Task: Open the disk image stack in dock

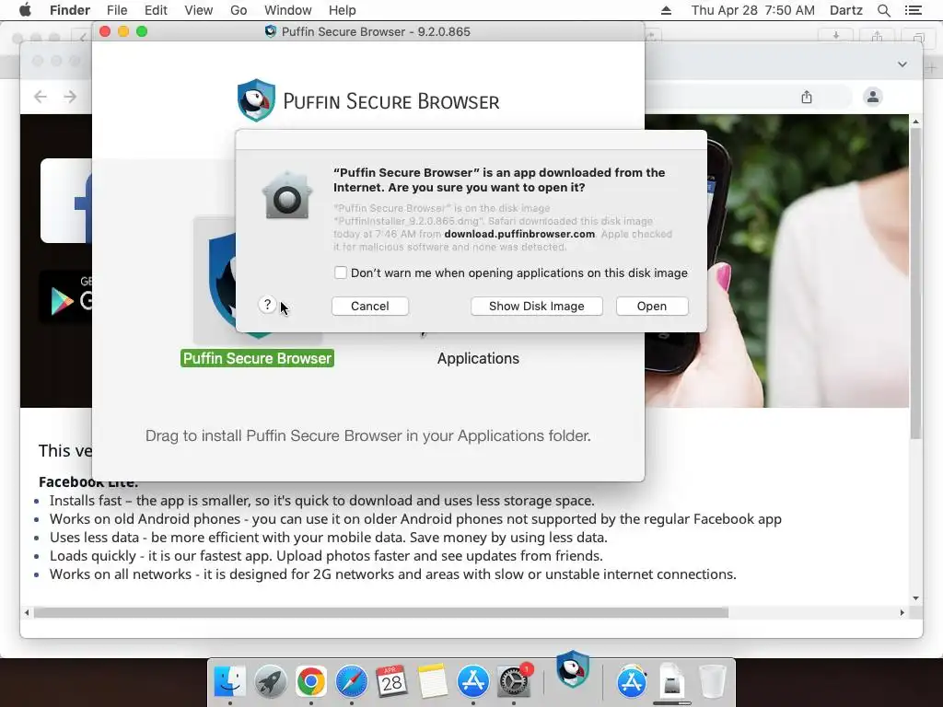Action: (x=671, y=682)
